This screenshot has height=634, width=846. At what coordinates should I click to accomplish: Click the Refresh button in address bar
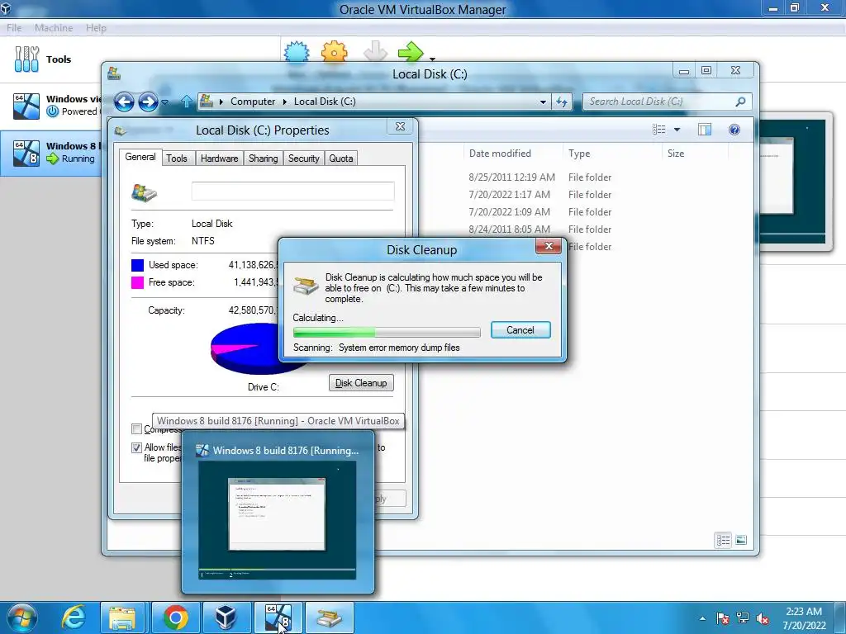point(562,102)
